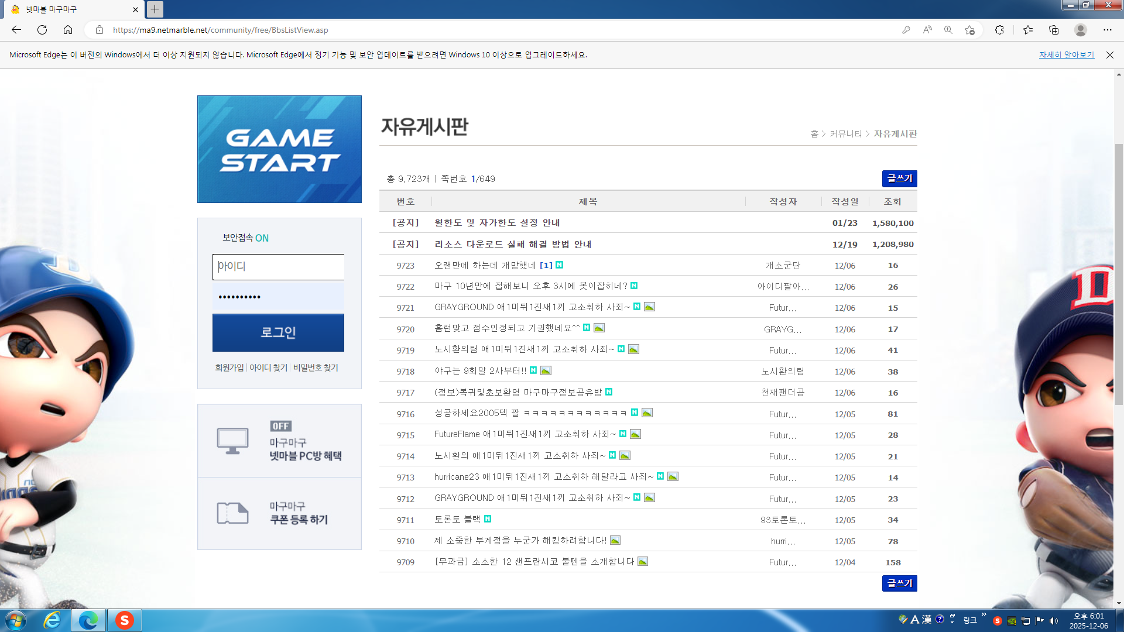Open the browser collections icon
The width and height of the screenshot is (1124, 632).
(1054, 30)
